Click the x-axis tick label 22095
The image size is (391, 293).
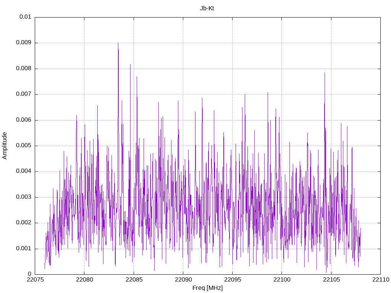(233, 280)
